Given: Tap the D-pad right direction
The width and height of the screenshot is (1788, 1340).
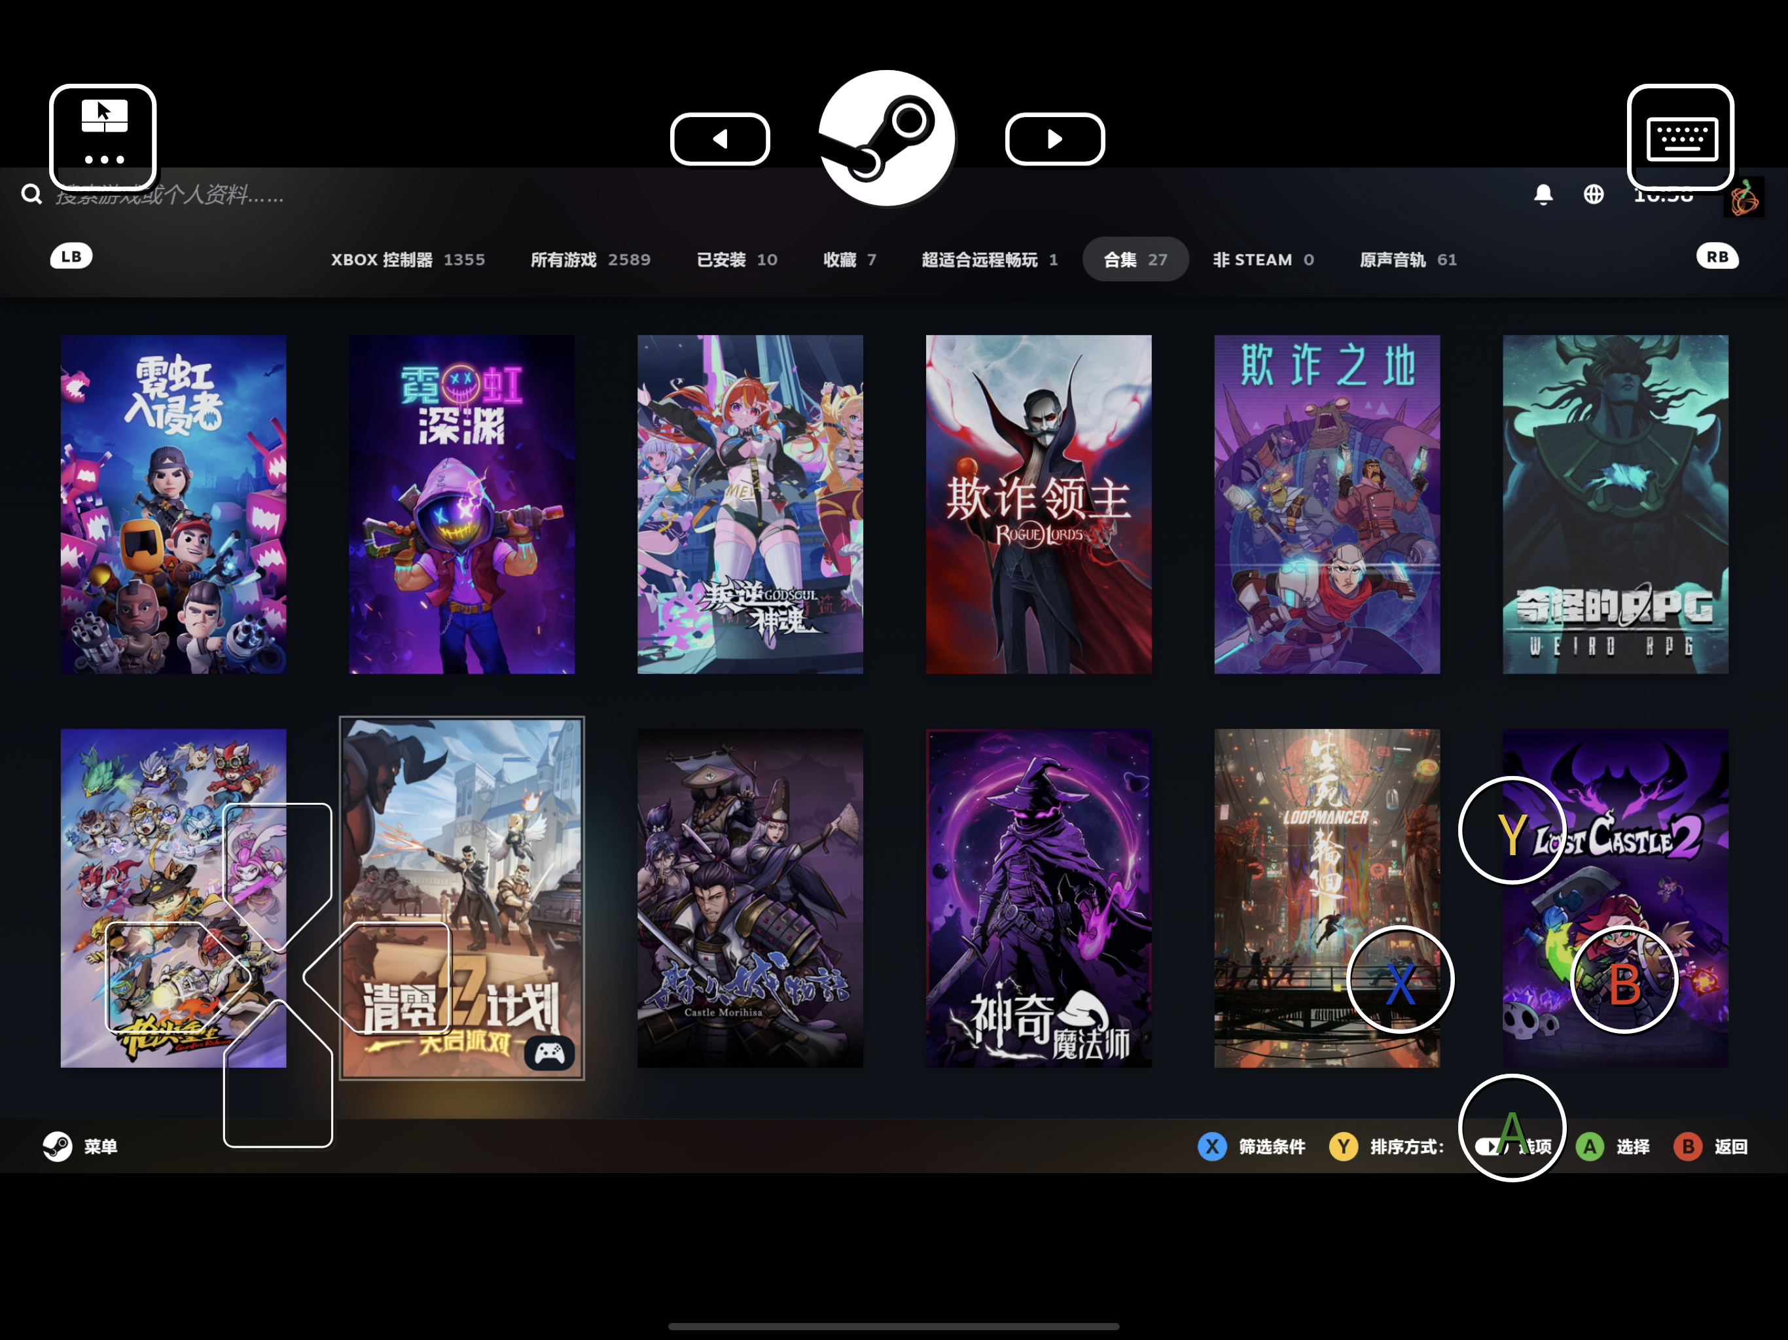Looking at the screenshot, I should [x=377, y=977].
